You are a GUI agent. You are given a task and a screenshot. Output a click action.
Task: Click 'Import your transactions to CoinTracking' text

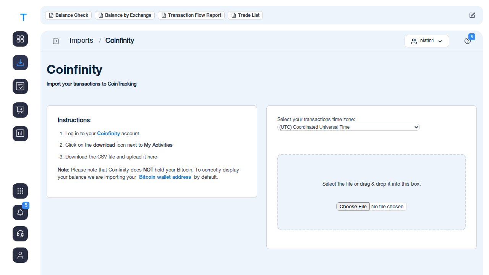(x=92, y=84)
